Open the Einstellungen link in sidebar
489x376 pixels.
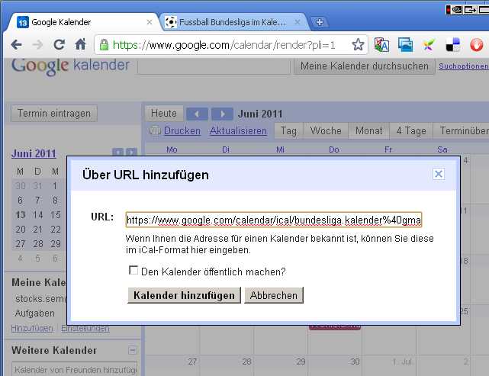coord(85,328)
